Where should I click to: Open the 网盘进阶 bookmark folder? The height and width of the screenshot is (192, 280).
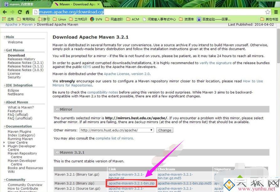coord(114,19)
